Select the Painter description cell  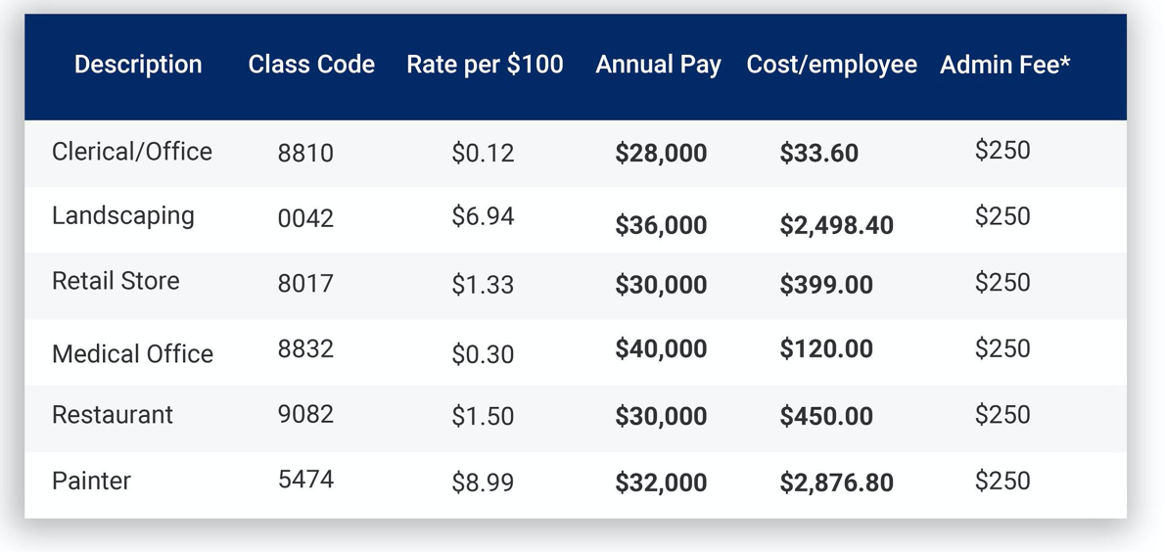(91, 482)
